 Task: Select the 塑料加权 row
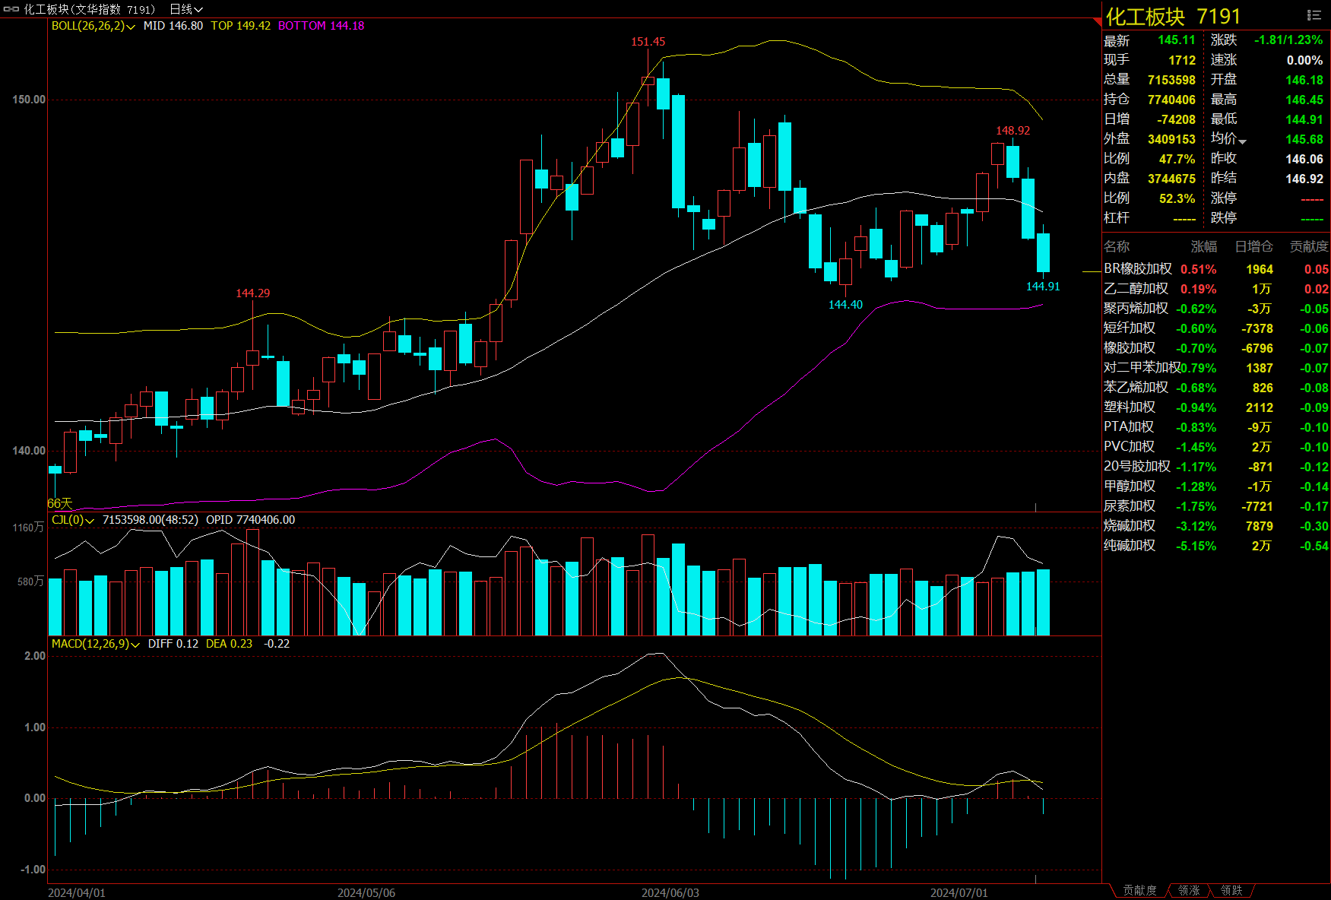(x=1216, y=407)
